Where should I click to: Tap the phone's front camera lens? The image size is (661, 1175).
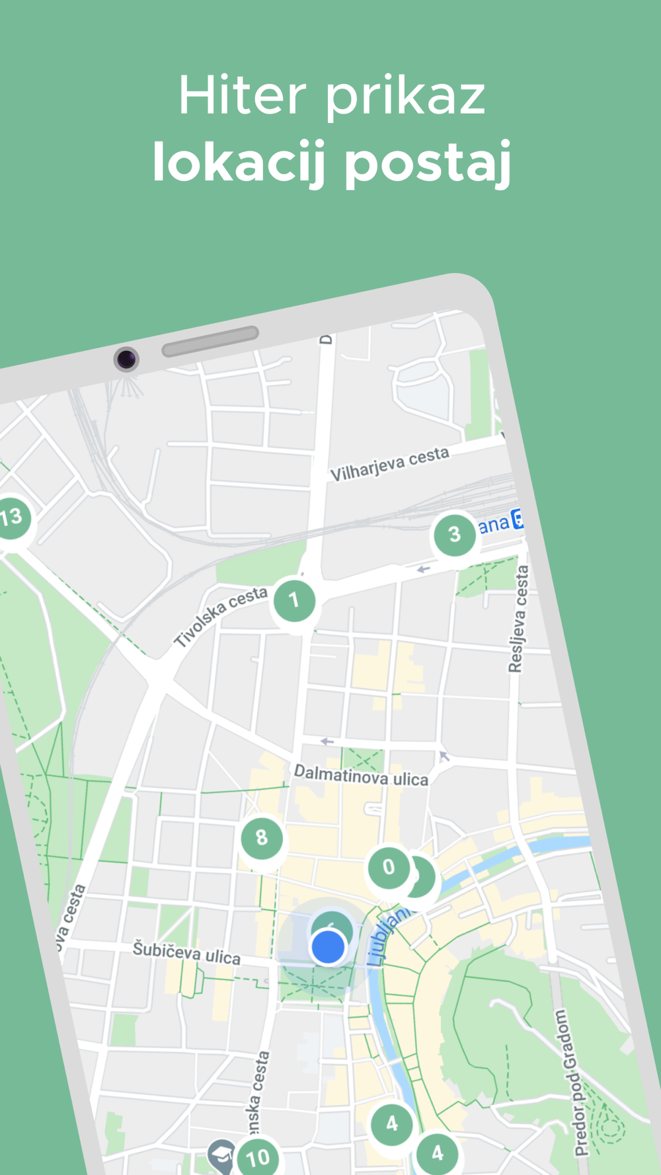[126, 360]
